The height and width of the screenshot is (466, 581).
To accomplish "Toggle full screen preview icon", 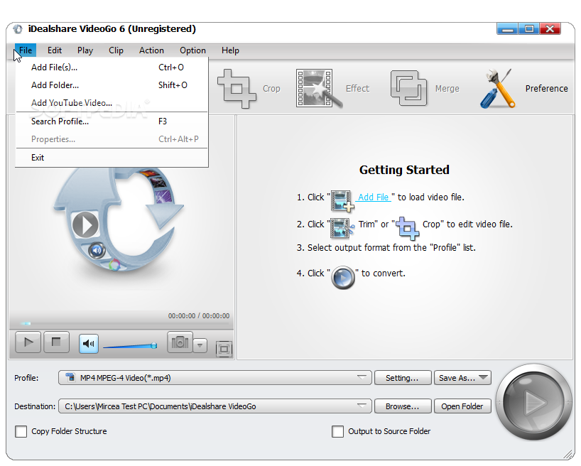I will [x=224, y=349].
